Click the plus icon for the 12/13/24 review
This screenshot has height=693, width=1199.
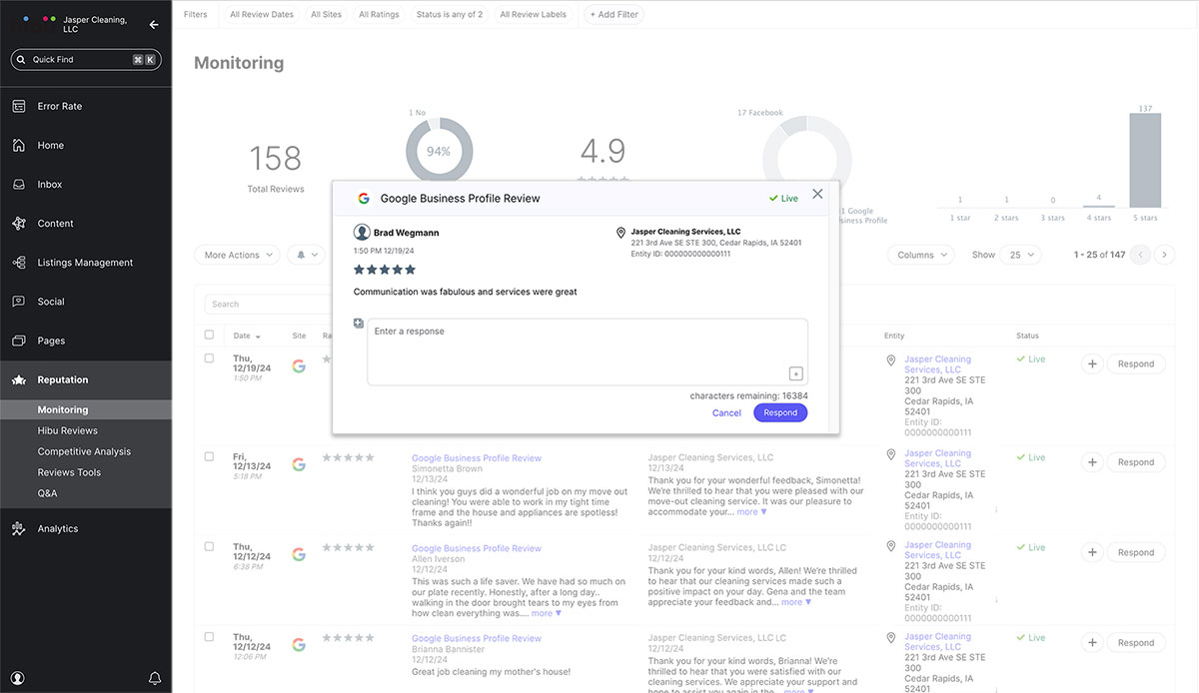click(x=1092, y=462)
